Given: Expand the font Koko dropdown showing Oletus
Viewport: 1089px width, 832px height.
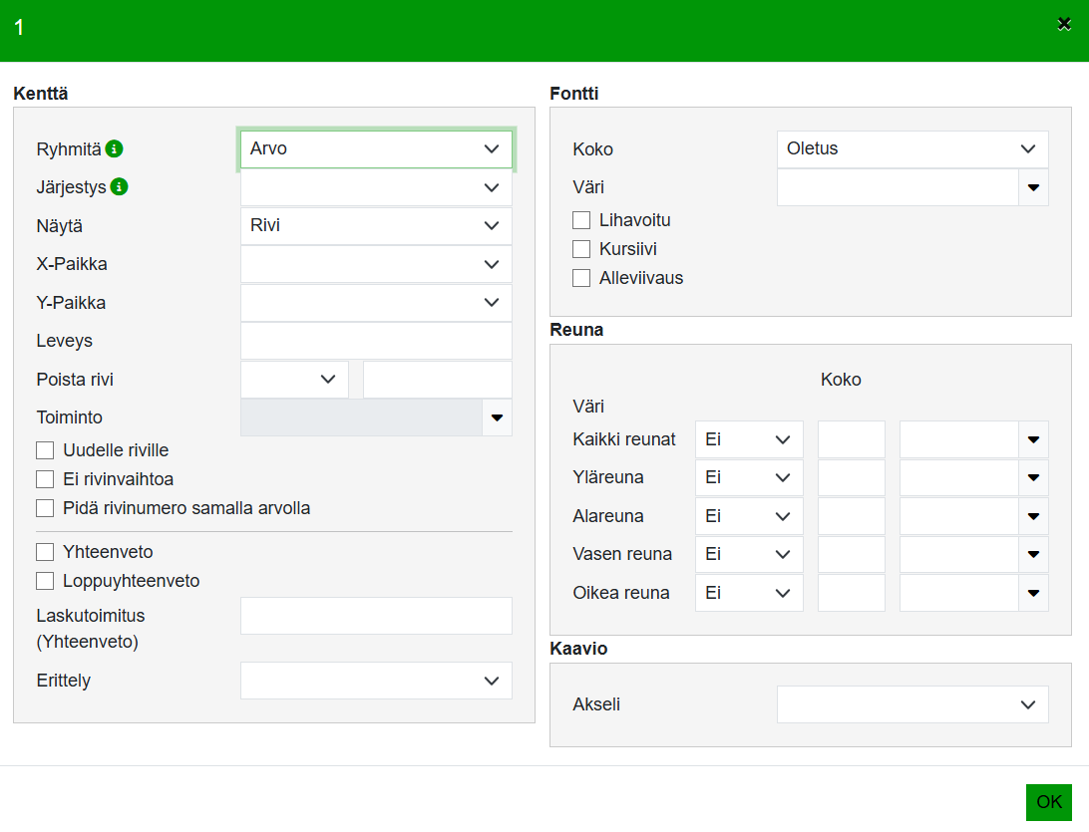Looking at the screenshot, I should tap(911, 148).
